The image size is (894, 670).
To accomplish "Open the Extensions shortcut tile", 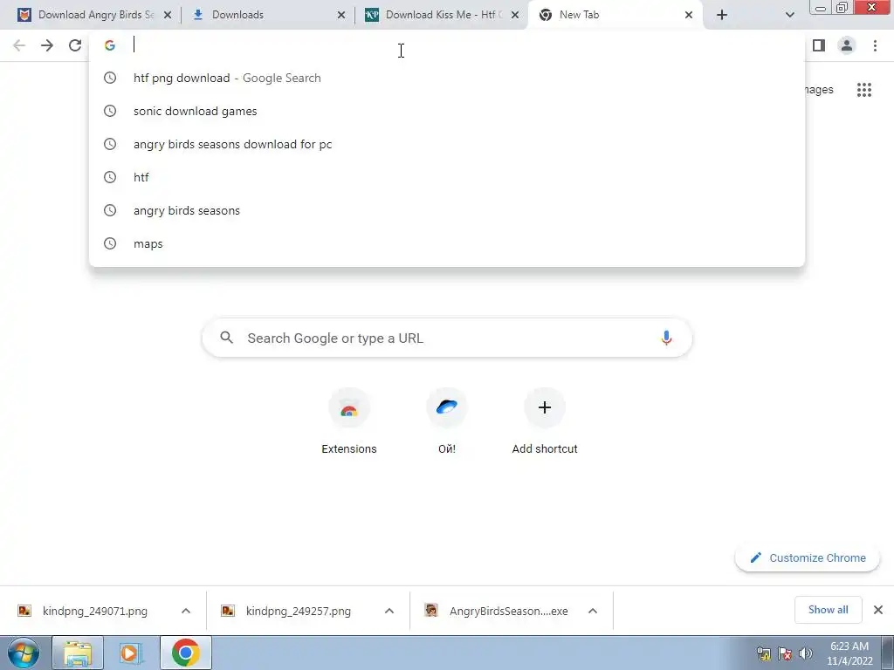I will tap(349, 421).
